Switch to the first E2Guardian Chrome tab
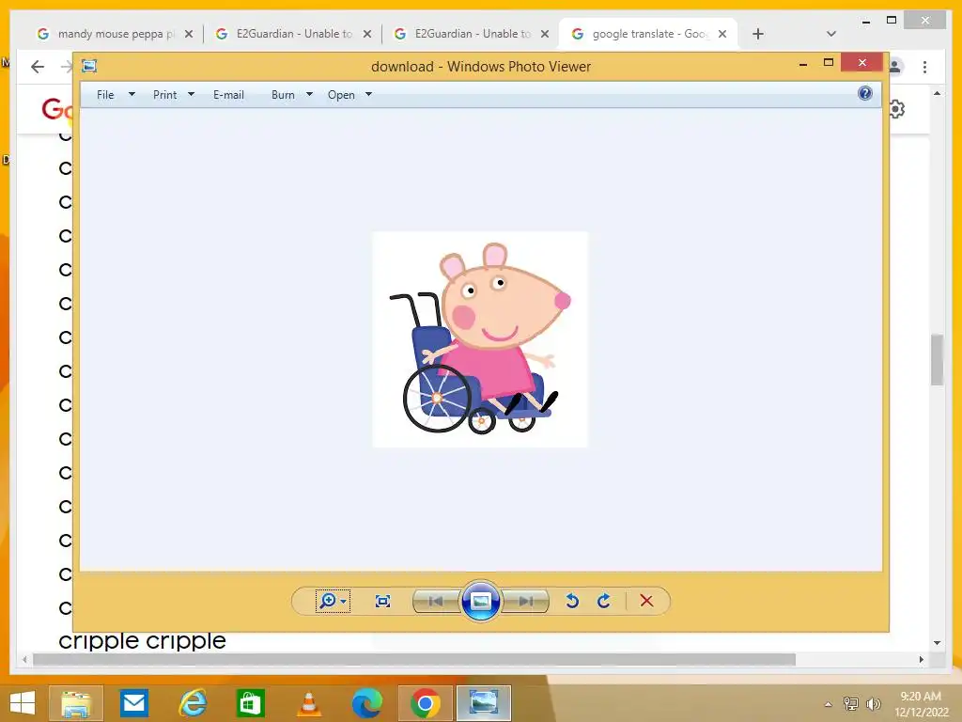The image size is (962, 722). click(x=293, y=34)
